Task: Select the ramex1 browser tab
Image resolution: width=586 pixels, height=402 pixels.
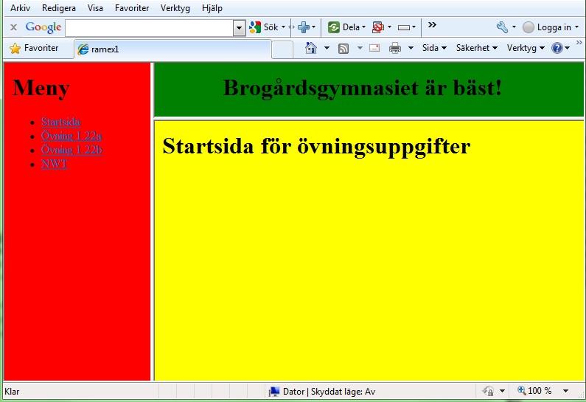Action: [x=172, y=49]
